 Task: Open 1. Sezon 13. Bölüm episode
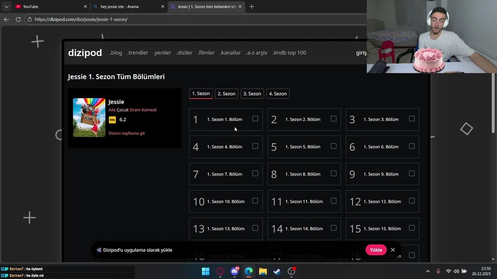226,229
